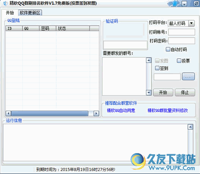Viewport: 200px width, 174px height.
Task: Open the 打码平台 dropdown arrow
Action: pos(191,23)
